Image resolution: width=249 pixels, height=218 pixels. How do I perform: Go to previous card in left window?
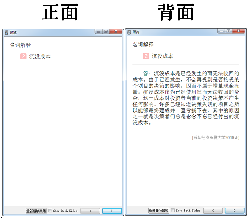tap(90, 211)
